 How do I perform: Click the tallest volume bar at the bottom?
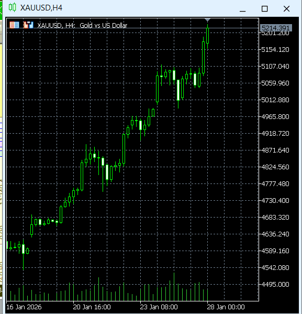[174, 287]
